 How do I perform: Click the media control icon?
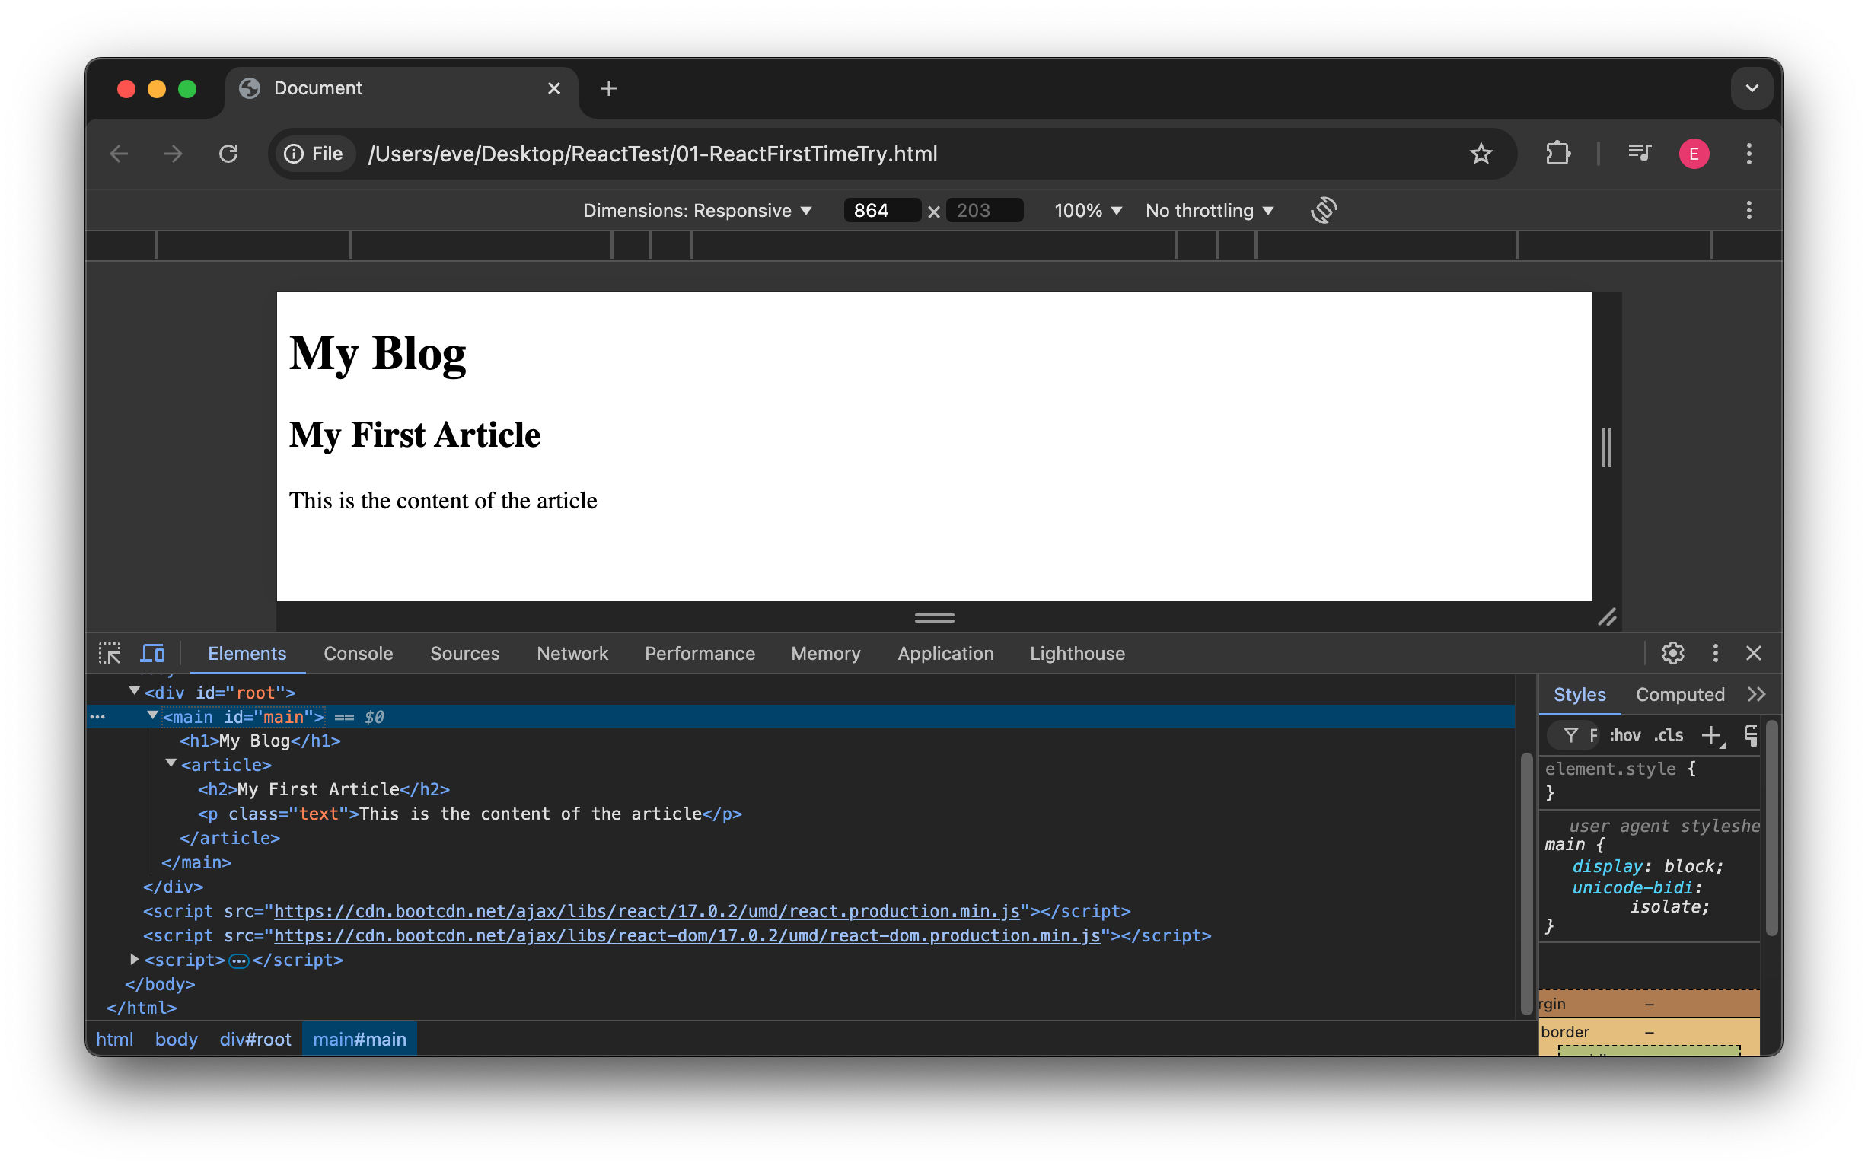tap(1639, 154)
